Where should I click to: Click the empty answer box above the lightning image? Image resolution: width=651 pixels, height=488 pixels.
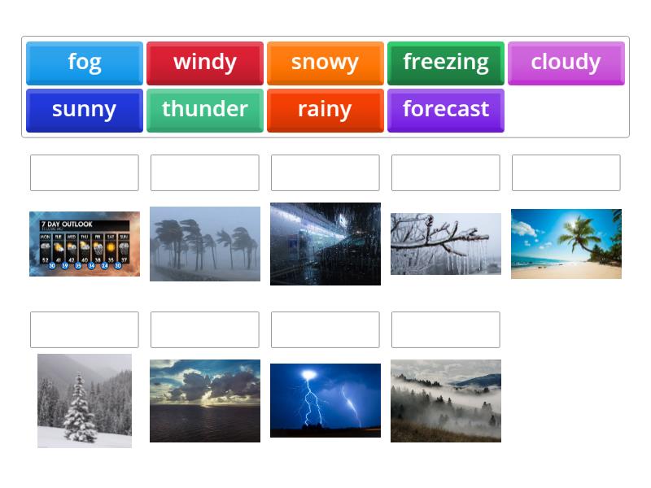click(x=325, y=329)
